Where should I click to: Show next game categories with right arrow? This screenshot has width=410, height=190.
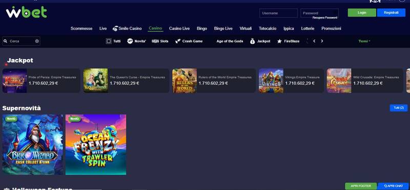pyautogui.click(x=322, y=41)
